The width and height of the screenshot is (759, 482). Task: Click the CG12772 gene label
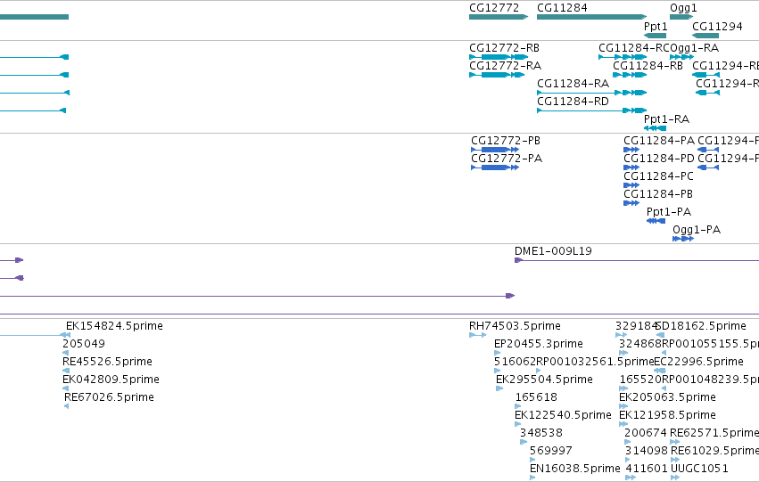[494, 8]
